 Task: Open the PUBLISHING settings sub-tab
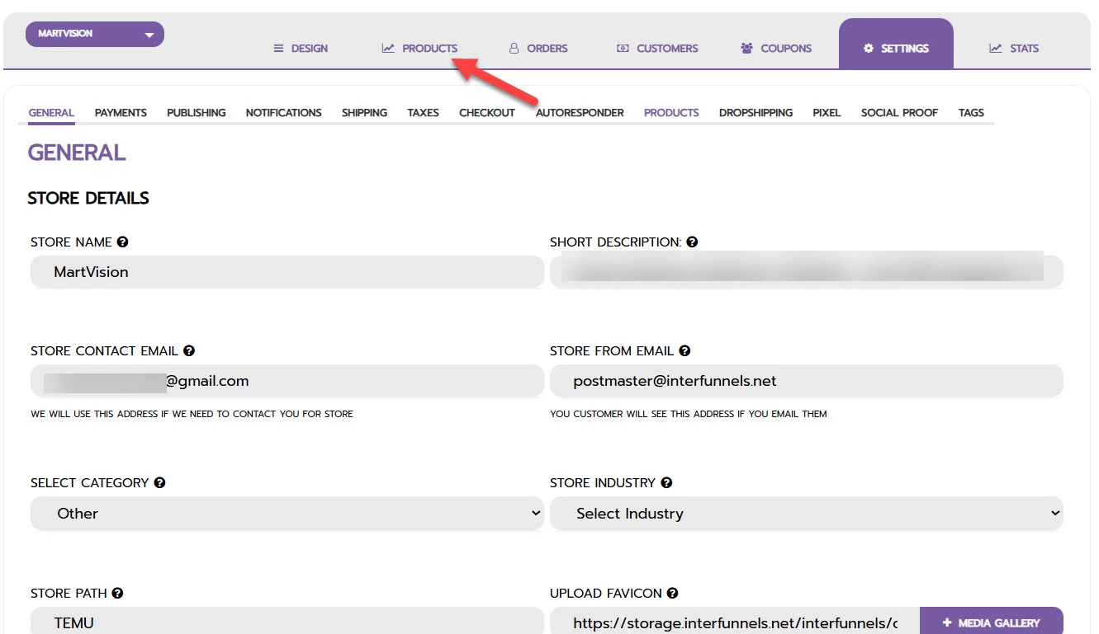click(x=197, y=113)
